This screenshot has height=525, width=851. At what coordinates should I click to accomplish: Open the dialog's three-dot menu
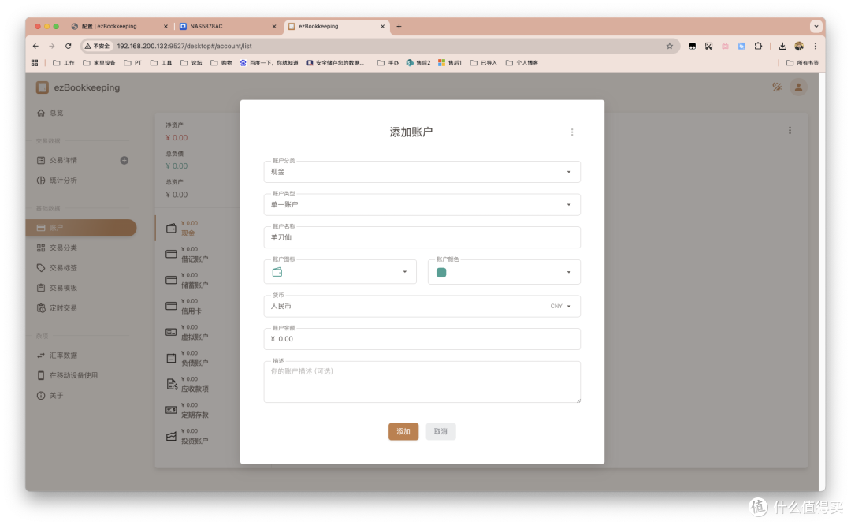[x=572, y=132]
